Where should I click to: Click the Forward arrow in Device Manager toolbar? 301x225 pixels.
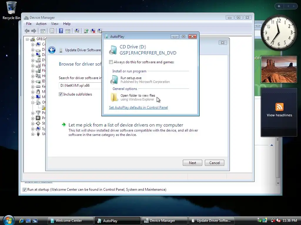tap(34, 31)
